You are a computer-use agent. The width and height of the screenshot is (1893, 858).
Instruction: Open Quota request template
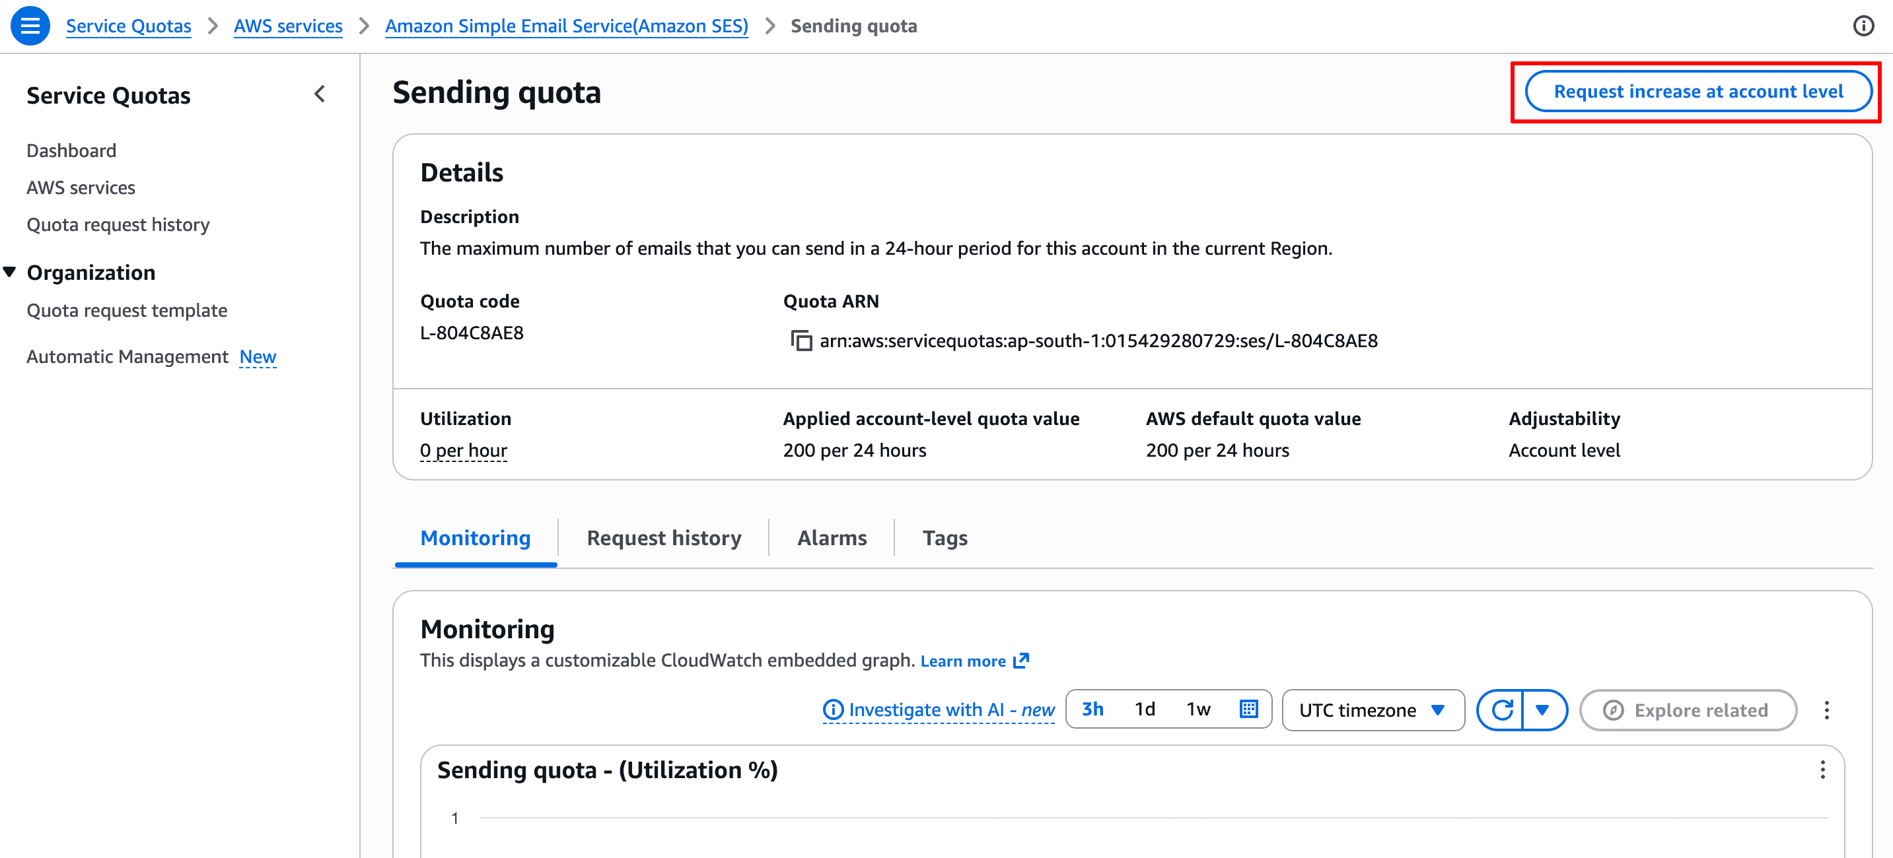[127, 310]
